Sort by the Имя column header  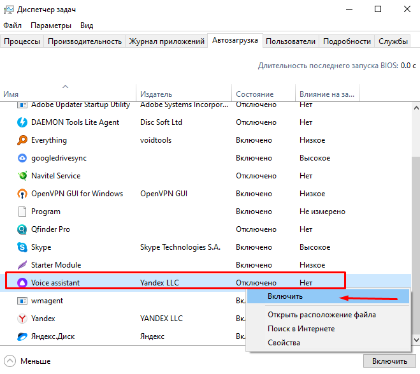68,93
